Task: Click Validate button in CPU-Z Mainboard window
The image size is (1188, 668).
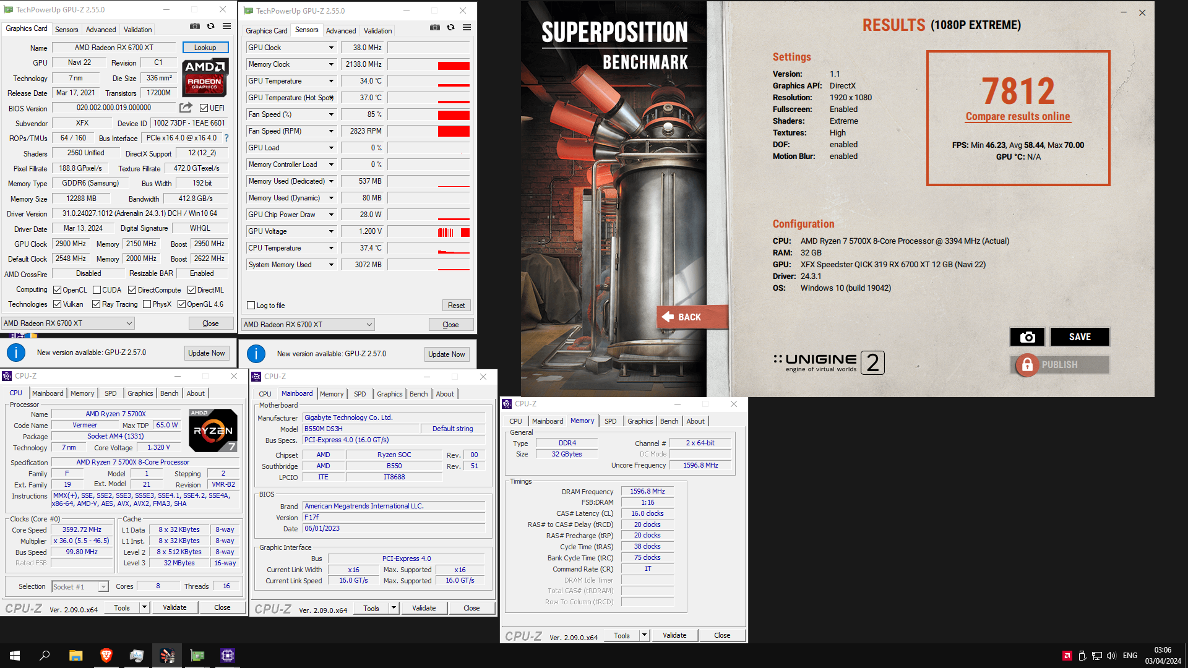Action: point(424,608)
